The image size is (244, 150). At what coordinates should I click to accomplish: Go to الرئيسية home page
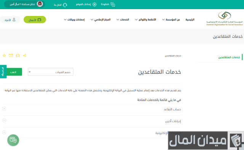point(190,19)
